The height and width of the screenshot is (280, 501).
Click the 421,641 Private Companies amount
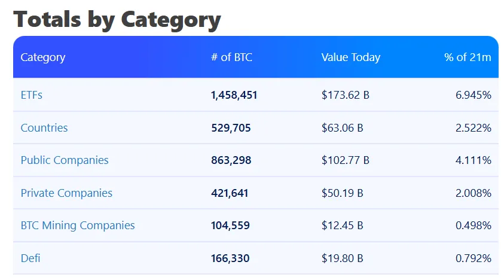click(x=230, y=193)
